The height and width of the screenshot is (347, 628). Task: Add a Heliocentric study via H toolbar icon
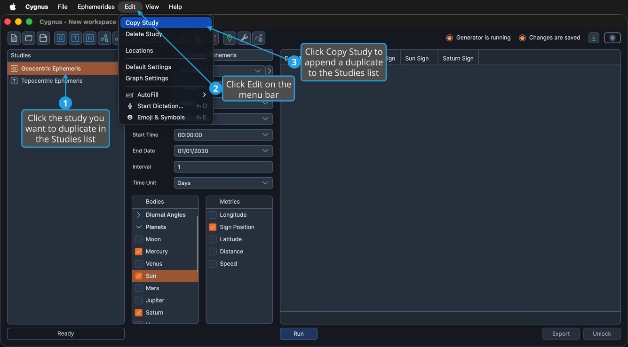point(90,38)
